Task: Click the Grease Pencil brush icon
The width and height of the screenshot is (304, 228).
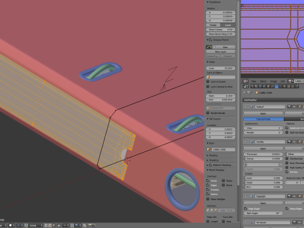Action: (x=209, y=47)
